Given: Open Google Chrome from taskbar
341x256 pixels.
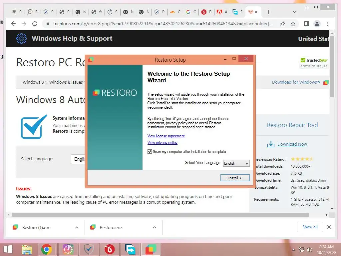Looking at the screenshot, I should pyautogui.click(x=47, y=249).
